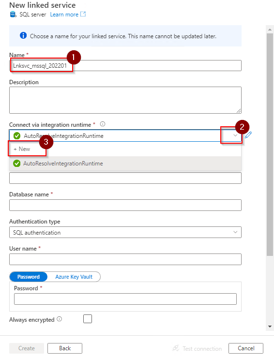The image size is (274, 358).
Task: Open the Learn more link
Action: 64,15
